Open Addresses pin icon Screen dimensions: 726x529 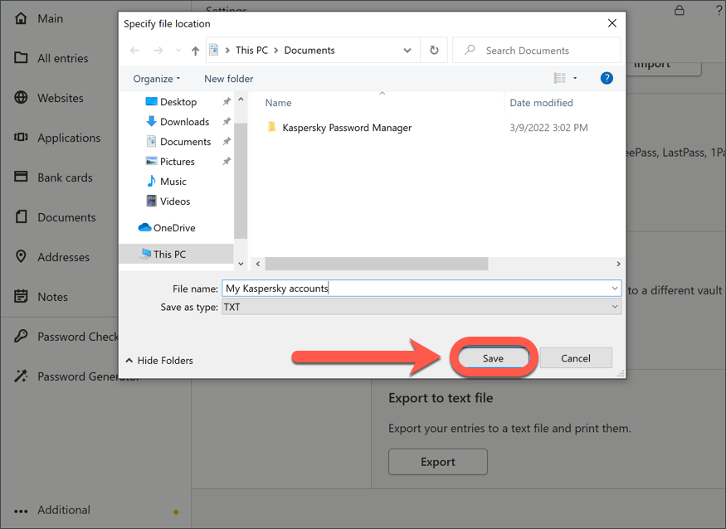(x=21, y=256)
